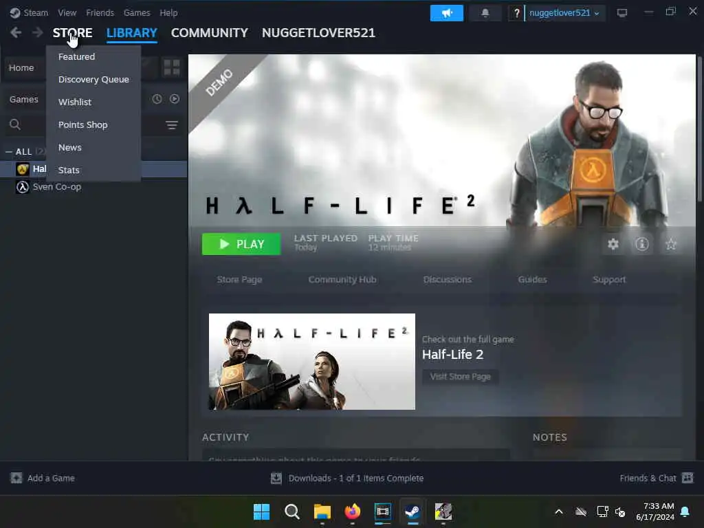Click the Steam logo icon in menu bar
This screenshot has height=528, width=704.
(15, 12)
